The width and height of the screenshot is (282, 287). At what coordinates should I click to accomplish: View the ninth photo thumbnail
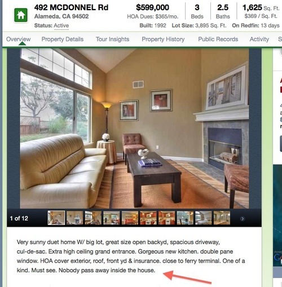pos(204,218)
